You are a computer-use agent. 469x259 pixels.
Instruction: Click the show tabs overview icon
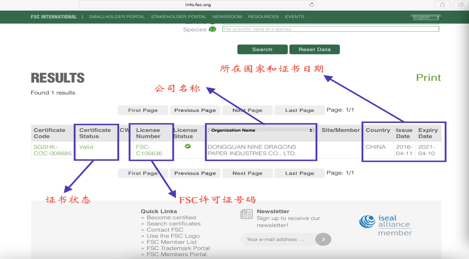pos(461,5)
